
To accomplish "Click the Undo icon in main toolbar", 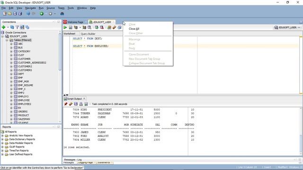I will click(28, 14).
